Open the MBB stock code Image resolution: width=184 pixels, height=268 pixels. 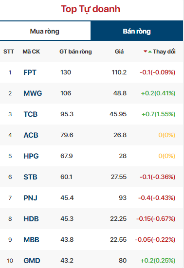[31, 240]
